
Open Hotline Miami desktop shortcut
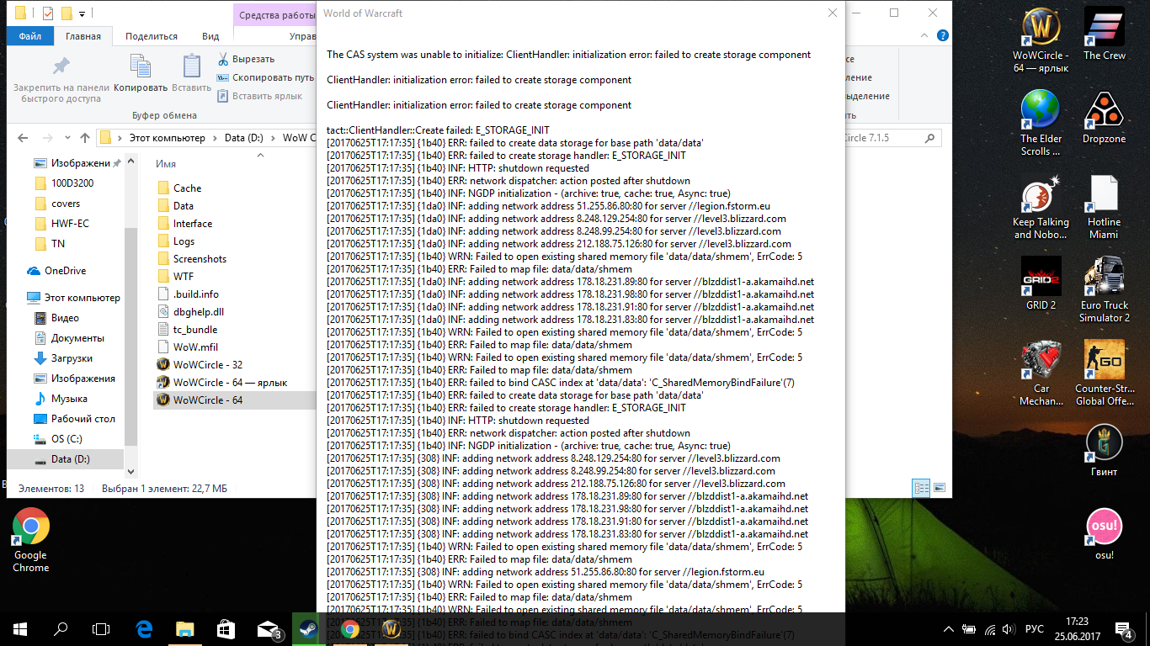pos(1104,195)
